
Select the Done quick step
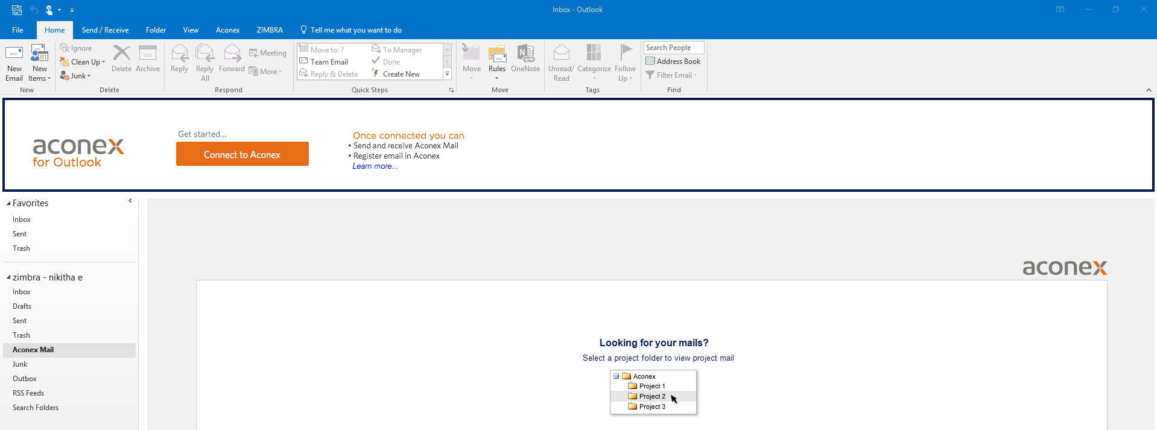coord(386,62)
